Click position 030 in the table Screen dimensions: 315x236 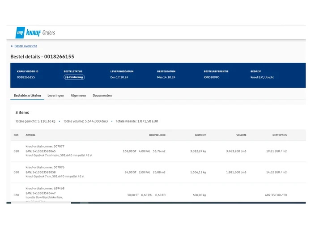tap(16, 195)
